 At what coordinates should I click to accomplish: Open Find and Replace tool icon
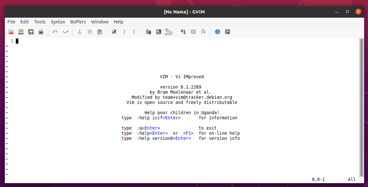click(114, 31)
